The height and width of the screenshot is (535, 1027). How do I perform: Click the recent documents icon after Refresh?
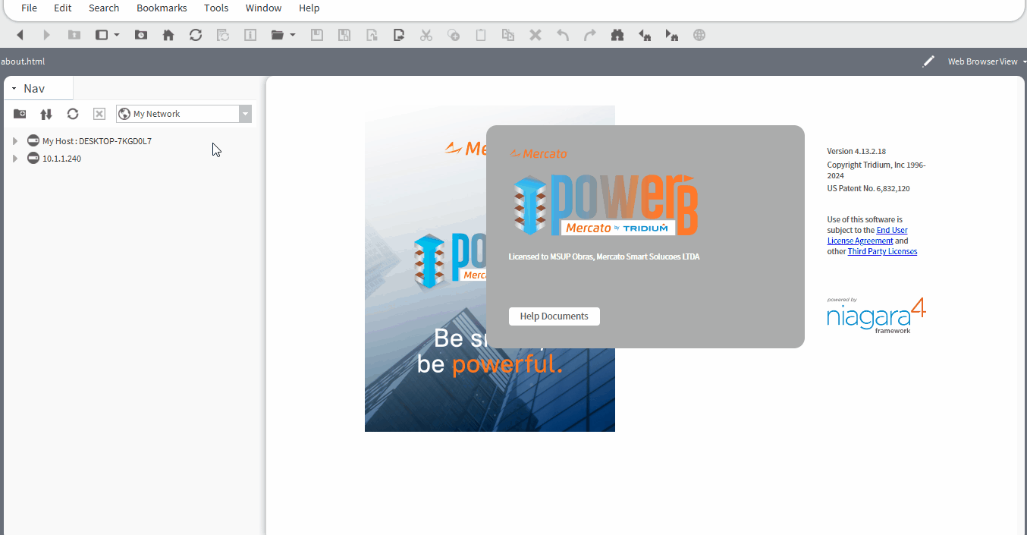pyautogui.click(x=223, y=35)
